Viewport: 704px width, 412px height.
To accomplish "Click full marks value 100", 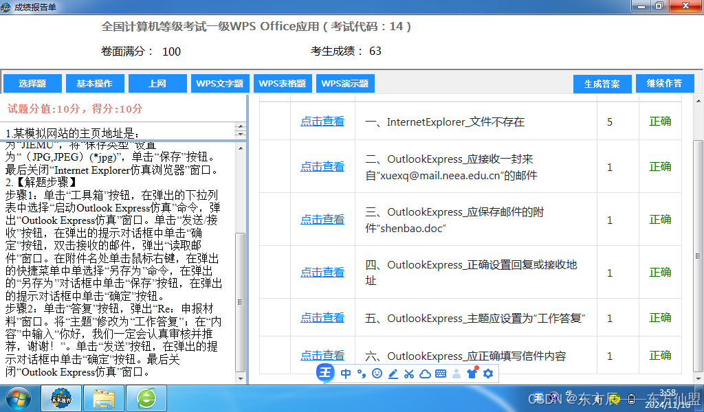I will coord(171,51).
